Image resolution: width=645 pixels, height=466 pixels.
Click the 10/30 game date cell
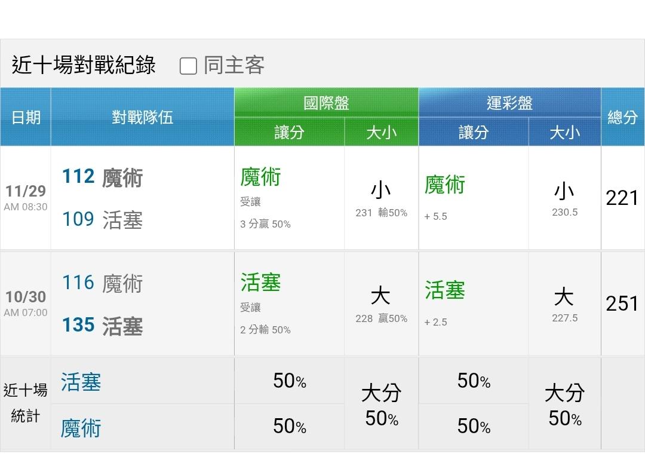[26, 303]
